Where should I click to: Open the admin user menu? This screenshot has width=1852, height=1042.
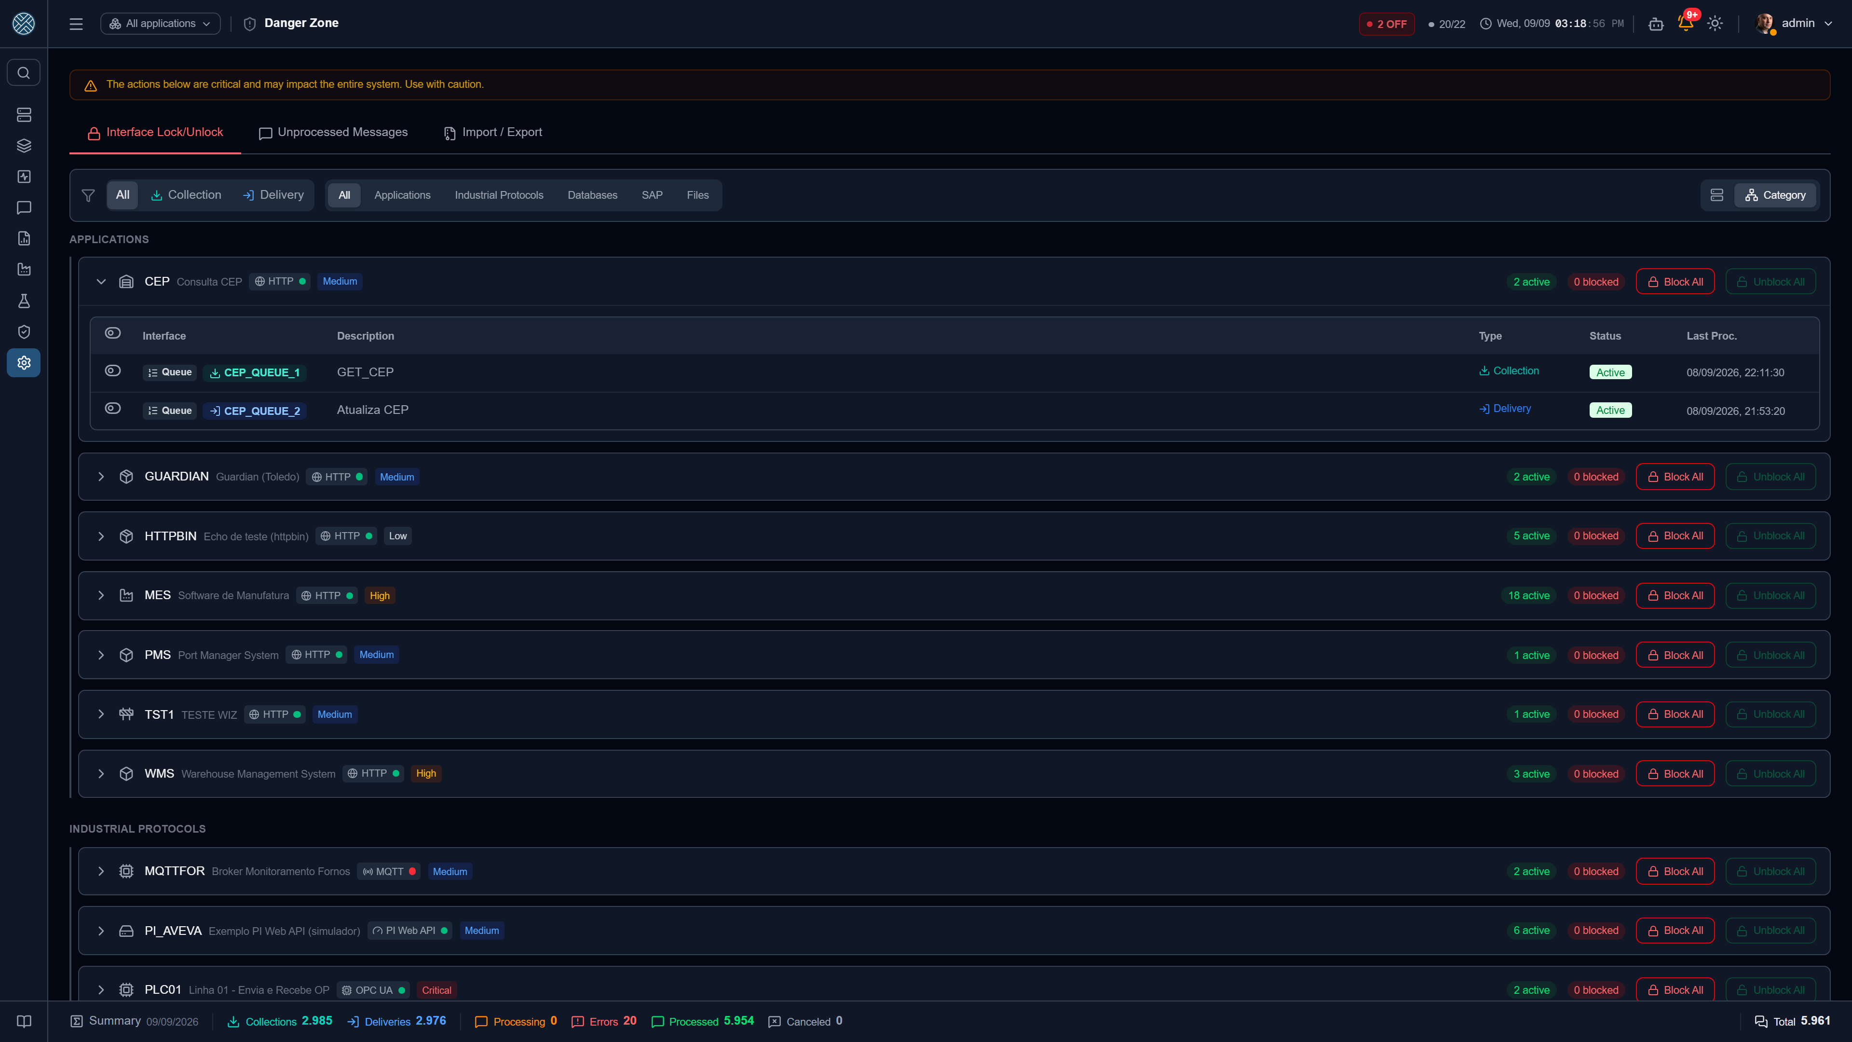(1794, 23)
